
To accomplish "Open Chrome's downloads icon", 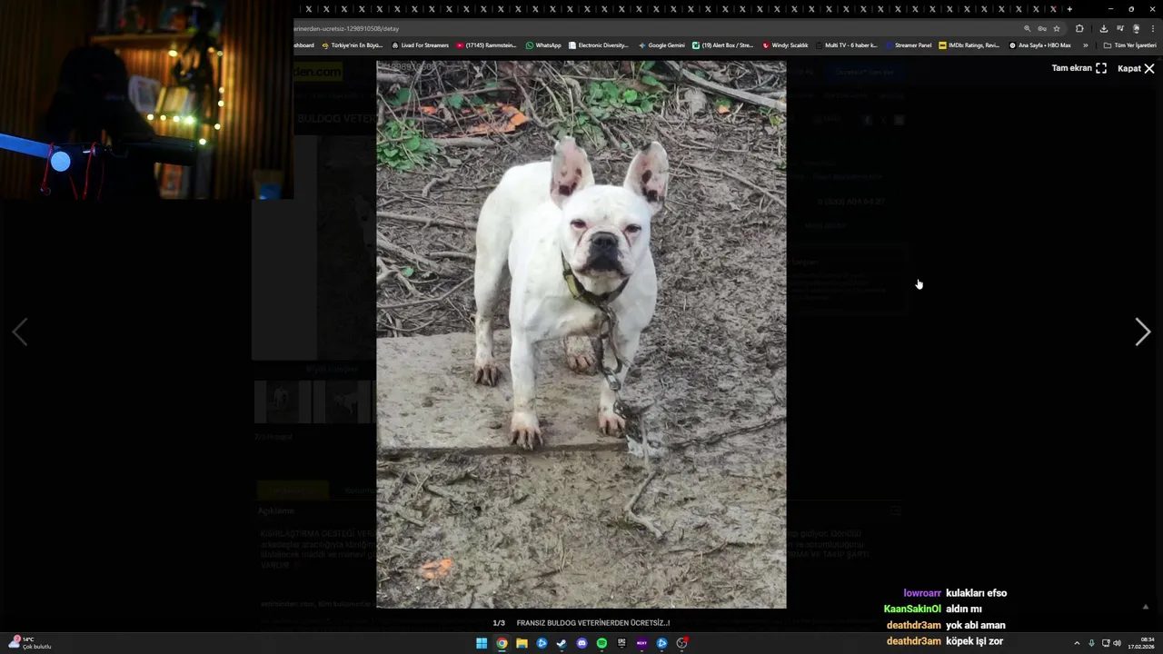I will coord(1103,28).
